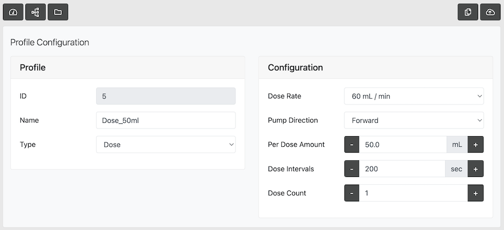Expand the Pump Direction dropdown
The height and width of the screenshot is (230, 504).
point(414,120)
